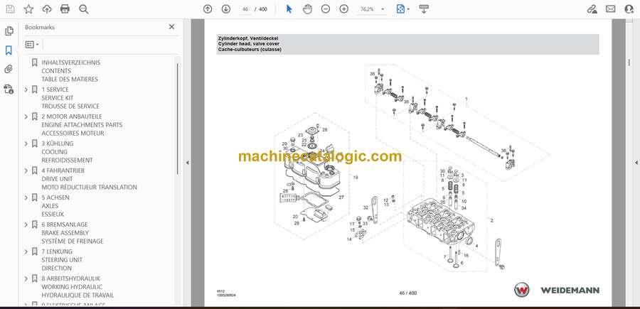Expand the 3 KÜHLUNG bookmark
This screenshot has width=640, height=309.
point(26,143)
